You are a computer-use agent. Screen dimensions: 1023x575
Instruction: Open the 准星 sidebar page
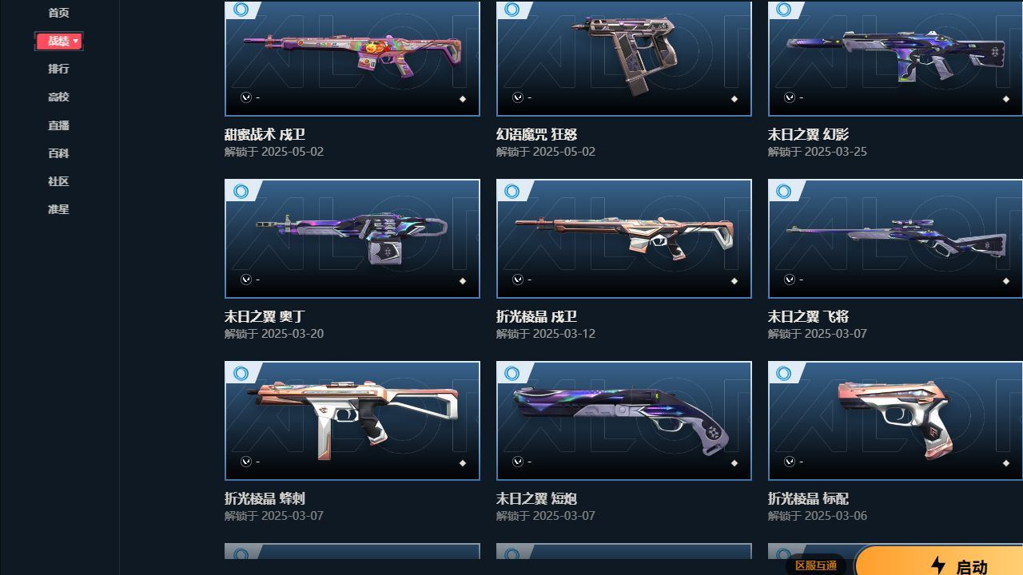[58, 209]
